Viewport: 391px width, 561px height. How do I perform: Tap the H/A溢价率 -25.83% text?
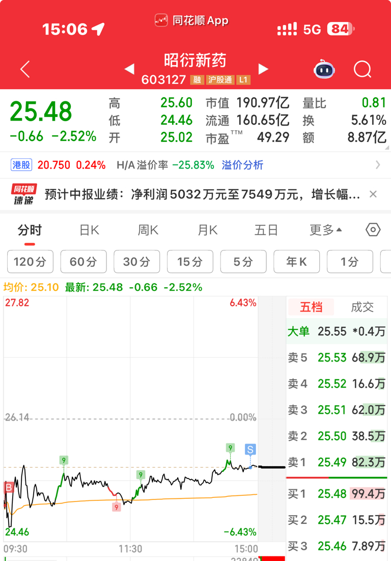tap(165, 165)
